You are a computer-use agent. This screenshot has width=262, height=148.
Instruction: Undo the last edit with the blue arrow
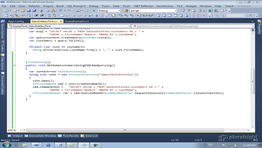(x=60, y=10)
